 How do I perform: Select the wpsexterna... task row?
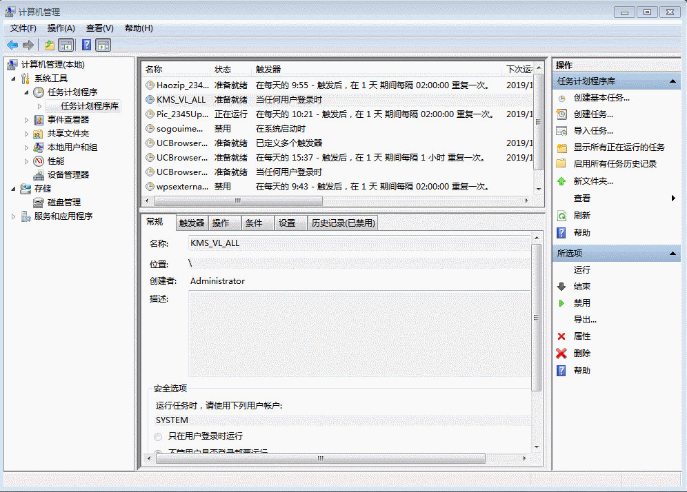(337, 187)
